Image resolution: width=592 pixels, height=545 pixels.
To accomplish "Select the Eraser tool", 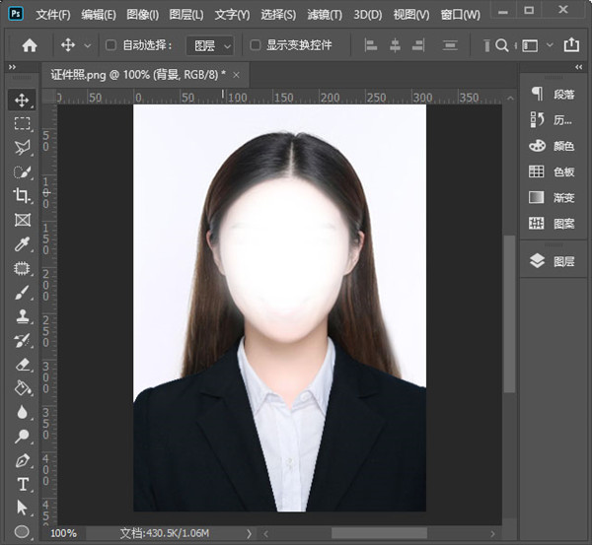I will click(22, 365).
